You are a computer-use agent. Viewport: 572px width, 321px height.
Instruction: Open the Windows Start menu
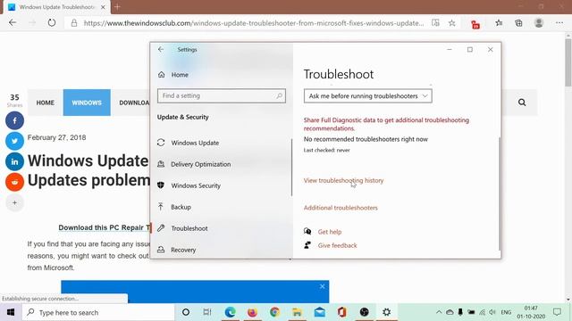(x=11, y=312)
